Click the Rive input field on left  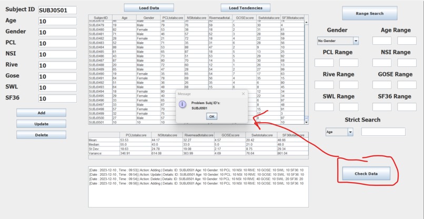57,65
